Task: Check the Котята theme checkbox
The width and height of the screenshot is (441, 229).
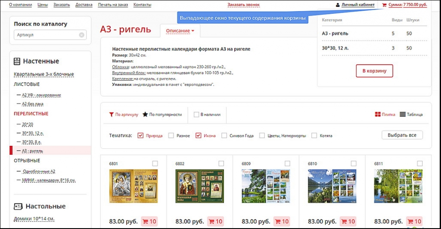Action: pos(314,135)
